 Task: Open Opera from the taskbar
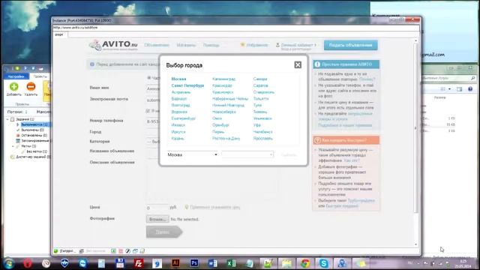coord(28,263)
